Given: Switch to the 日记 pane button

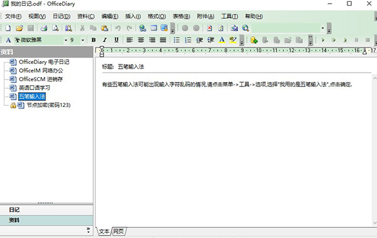Looking at the screenshot, I should (46, 210).
